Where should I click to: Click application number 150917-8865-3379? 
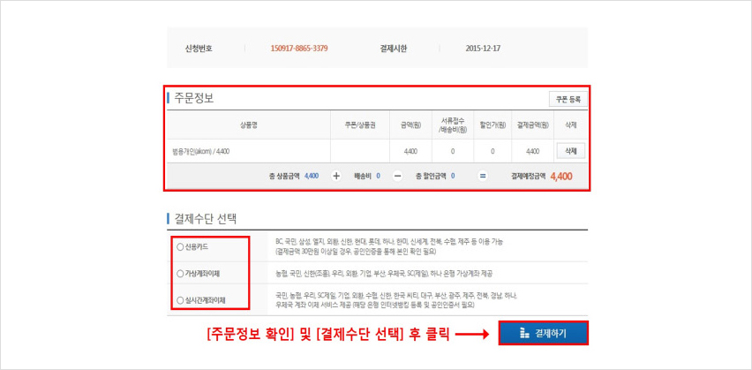(x=299, y=49)
